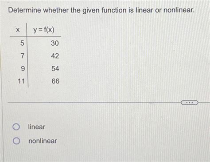Click the table value 42
This screenshot has height=162, width=210.
tap(55, 56)
